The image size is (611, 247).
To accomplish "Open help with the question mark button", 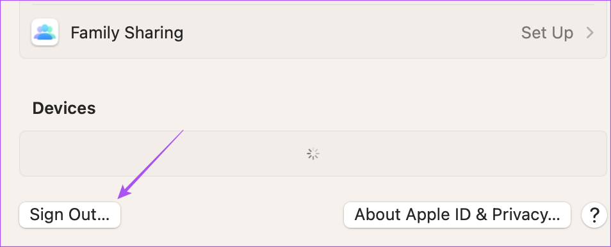I will pos(594,214).
